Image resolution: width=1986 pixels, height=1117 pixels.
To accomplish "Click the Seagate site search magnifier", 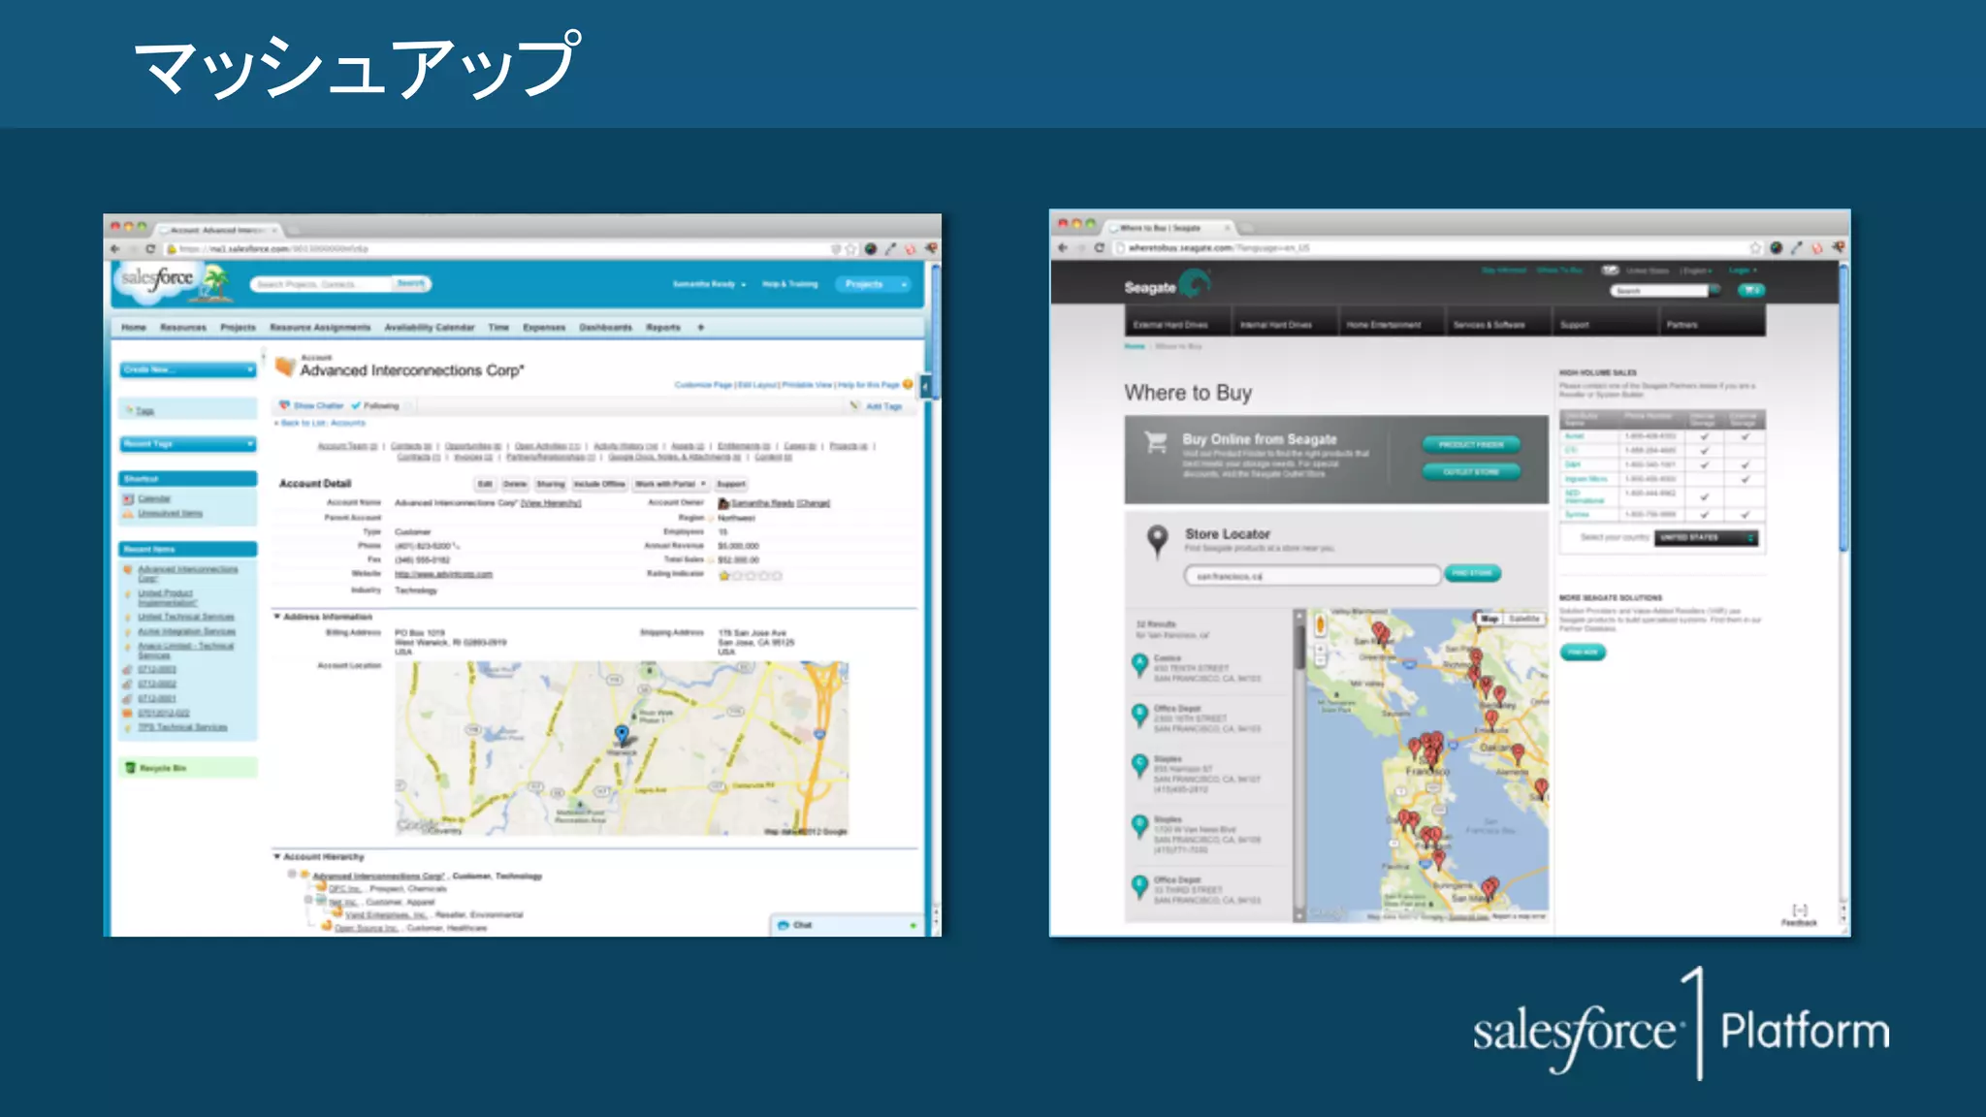I will tap(1714, 290).
